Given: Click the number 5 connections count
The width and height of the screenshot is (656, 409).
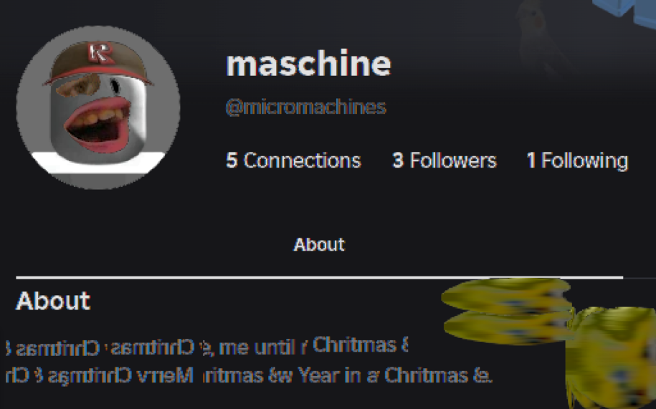Looking at the screenshot, I should [232, 160].
